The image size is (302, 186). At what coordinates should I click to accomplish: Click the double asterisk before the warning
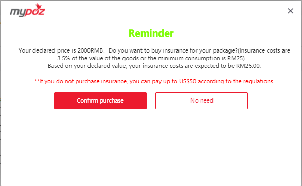pyautogui.click(x=37, y=81)
